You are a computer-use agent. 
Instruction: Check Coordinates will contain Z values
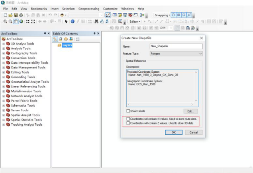[128, 123]
